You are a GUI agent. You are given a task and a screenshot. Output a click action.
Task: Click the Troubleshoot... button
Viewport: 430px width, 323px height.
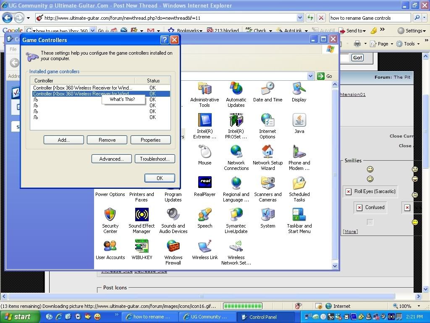pos(155,159)
